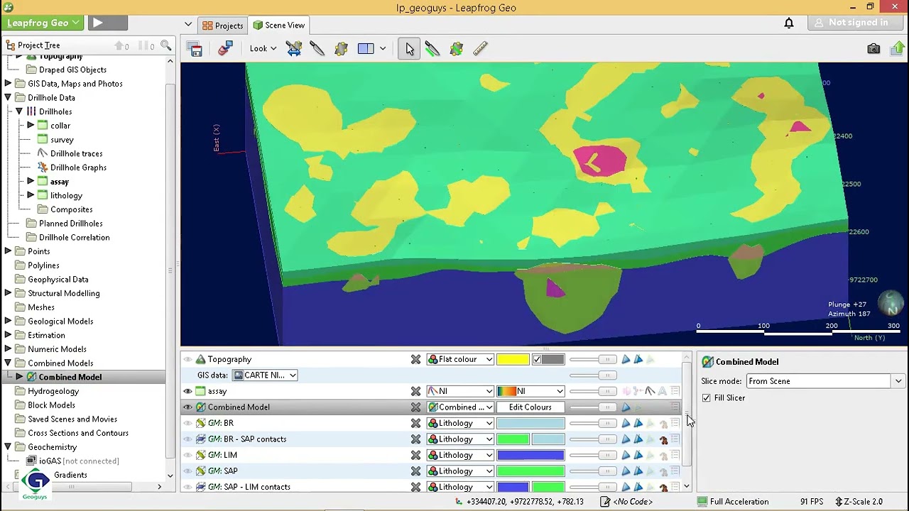The width and height of the screenshot is (909, 511).
Task: Click the text label icon on assay row
Action: click(662, 391)
